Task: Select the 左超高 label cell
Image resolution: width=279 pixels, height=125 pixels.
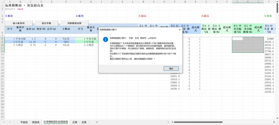Action: (142, 16)
